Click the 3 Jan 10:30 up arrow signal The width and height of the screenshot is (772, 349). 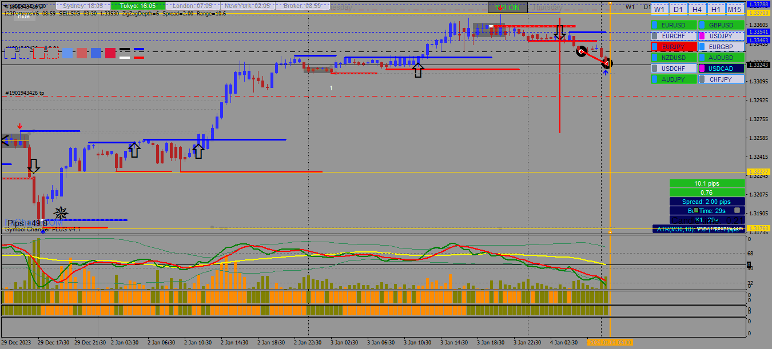point(419,70)
